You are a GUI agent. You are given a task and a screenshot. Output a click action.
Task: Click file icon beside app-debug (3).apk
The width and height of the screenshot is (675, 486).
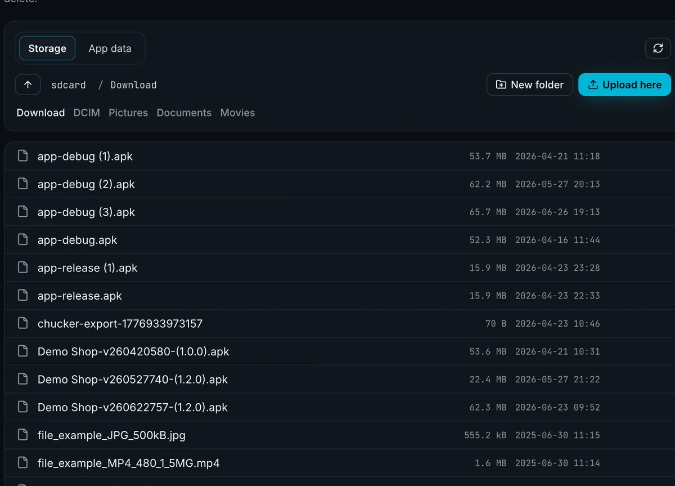point(22,212)
